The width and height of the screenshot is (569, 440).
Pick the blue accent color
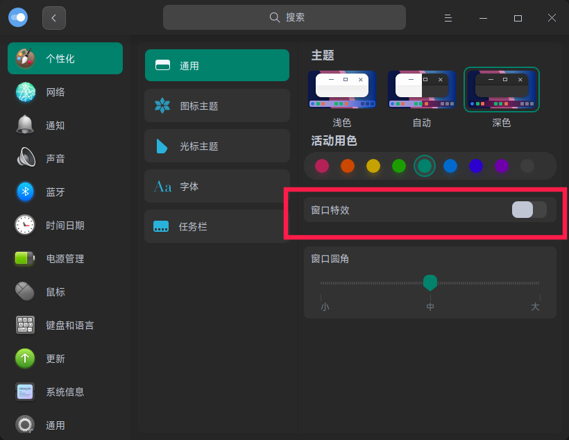pos(450,166)
